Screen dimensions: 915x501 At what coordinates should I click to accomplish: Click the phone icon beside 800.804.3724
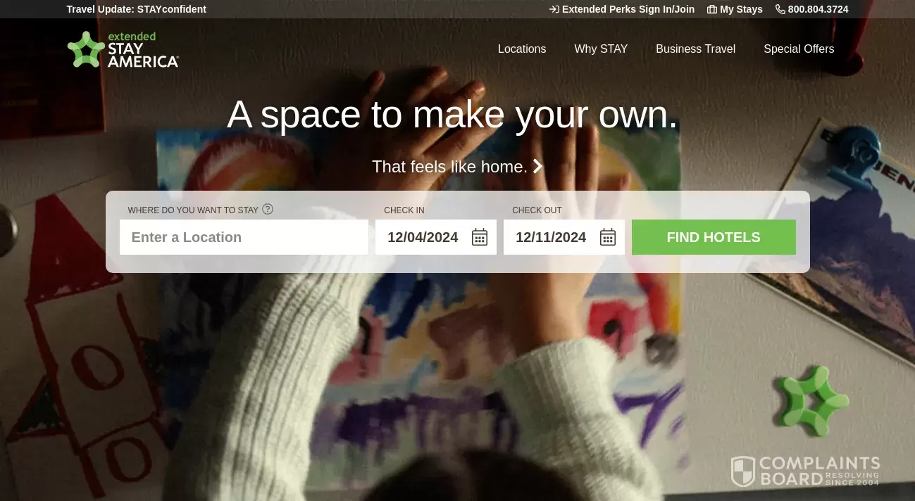[x=780, y=9]
